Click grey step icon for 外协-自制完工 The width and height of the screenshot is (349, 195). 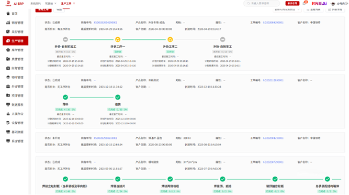coord(222,39)
